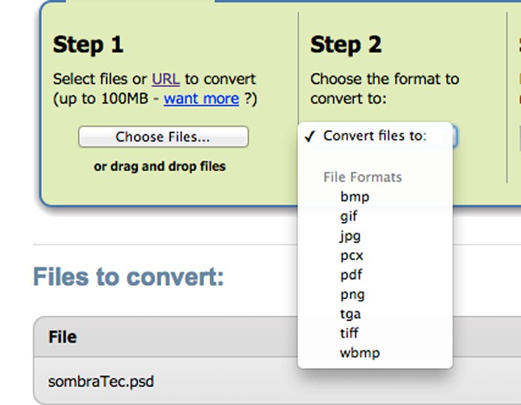Open the want more link

coord(202,99)
